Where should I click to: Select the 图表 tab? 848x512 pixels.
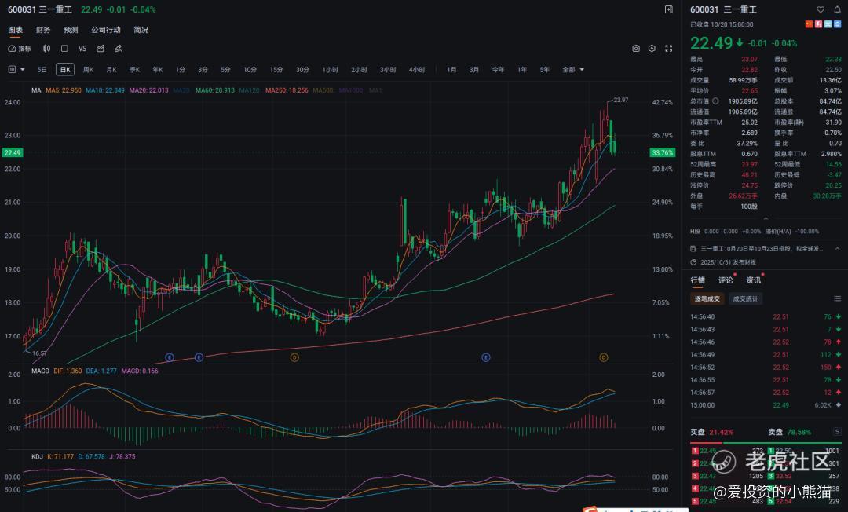[15, 30]
